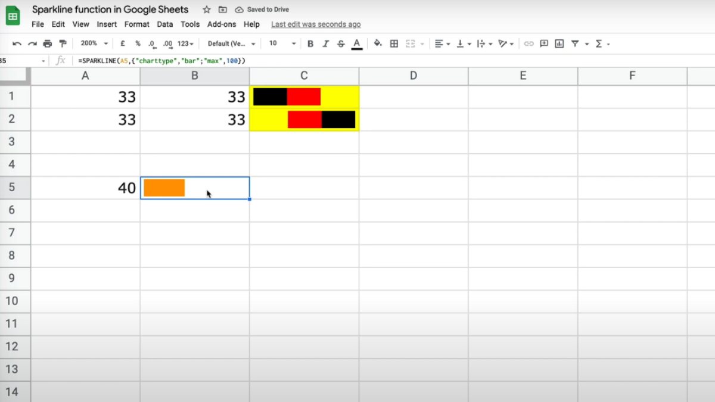
Task: Click cell B1 containing 33
Action: coord(195,96)
